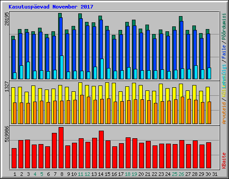Click the green hits bar top for day 19
229x179 pixels.
coord(134,23)
